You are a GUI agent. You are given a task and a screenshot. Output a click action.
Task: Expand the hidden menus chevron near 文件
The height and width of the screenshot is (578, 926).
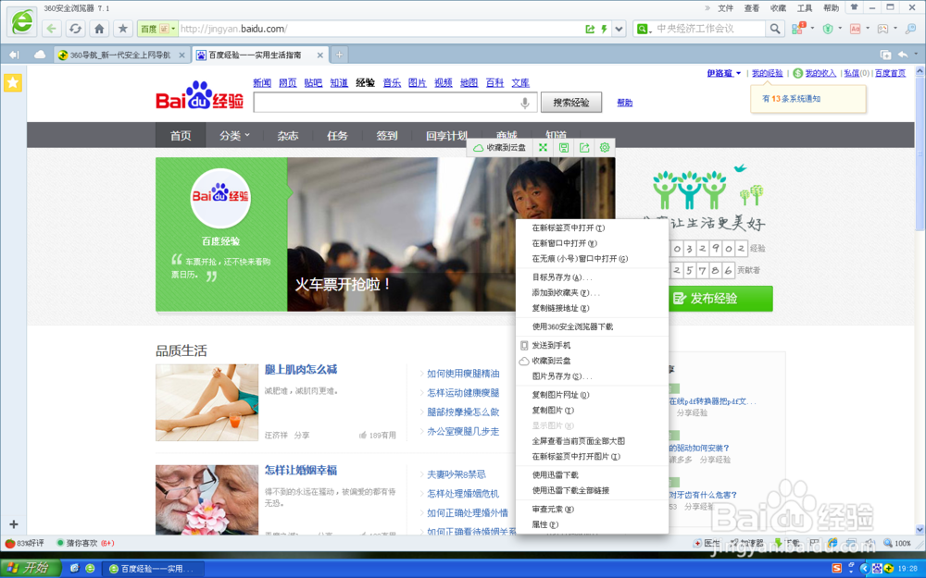[707, 8]
